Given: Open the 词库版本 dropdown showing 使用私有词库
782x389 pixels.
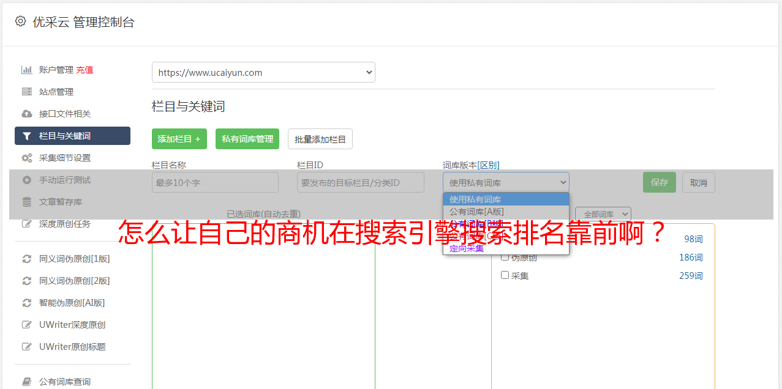Looking at the screenshot, I should point(506,182).
